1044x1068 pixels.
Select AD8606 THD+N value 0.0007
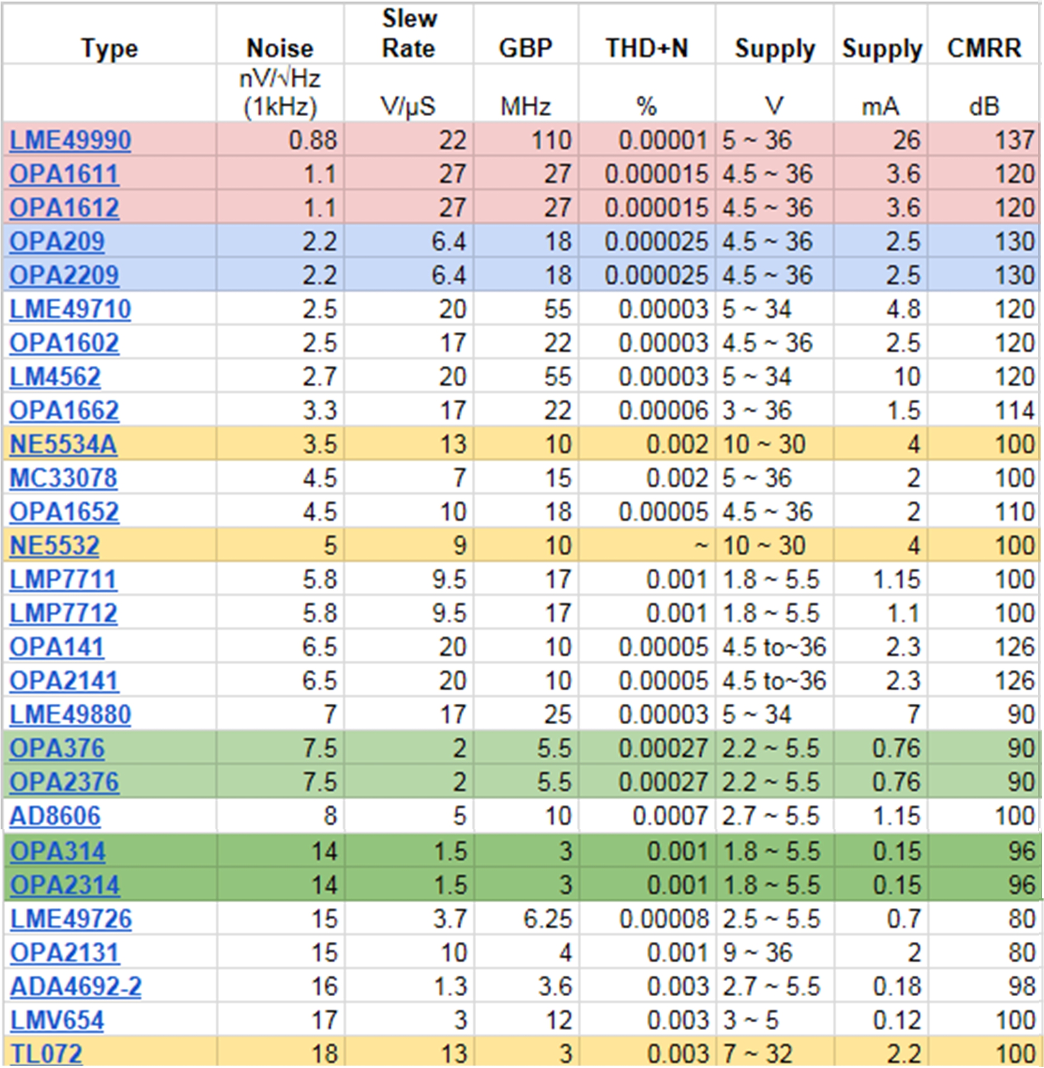[x=670, y=817]
